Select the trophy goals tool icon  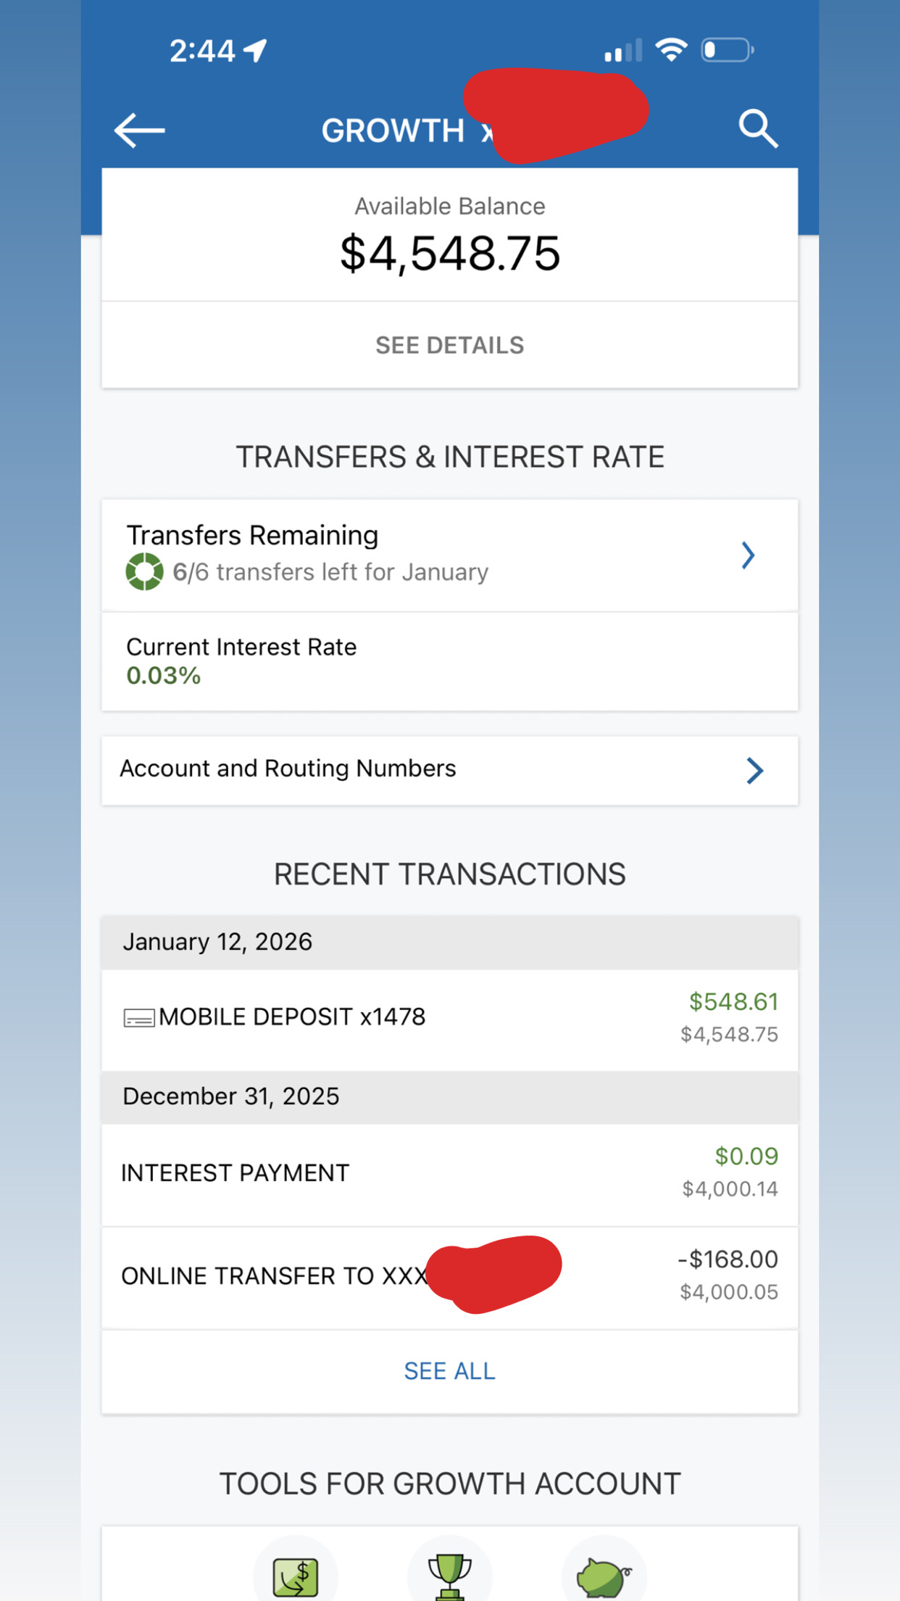coord(449,1576)
